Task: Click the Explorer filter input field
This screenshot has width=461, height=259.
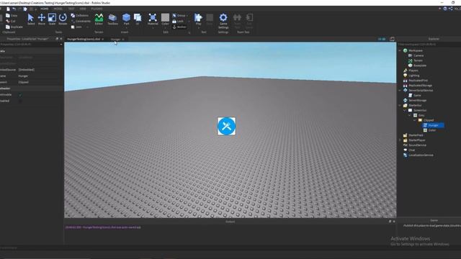Action: click(429, 45)
